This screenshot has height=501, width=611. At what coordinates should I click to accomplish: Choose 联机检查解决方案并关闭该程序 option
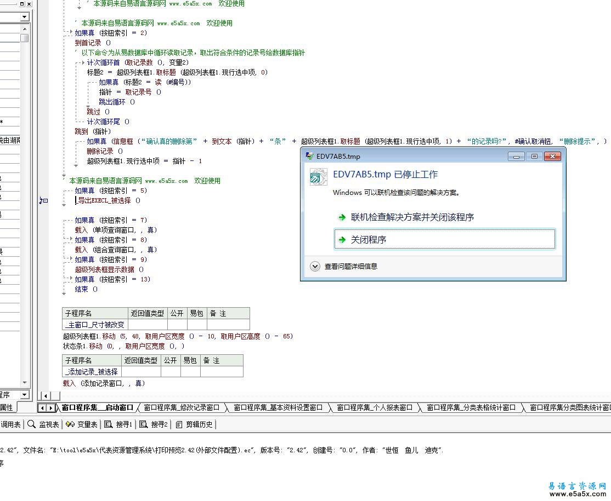tap(412, 217)
